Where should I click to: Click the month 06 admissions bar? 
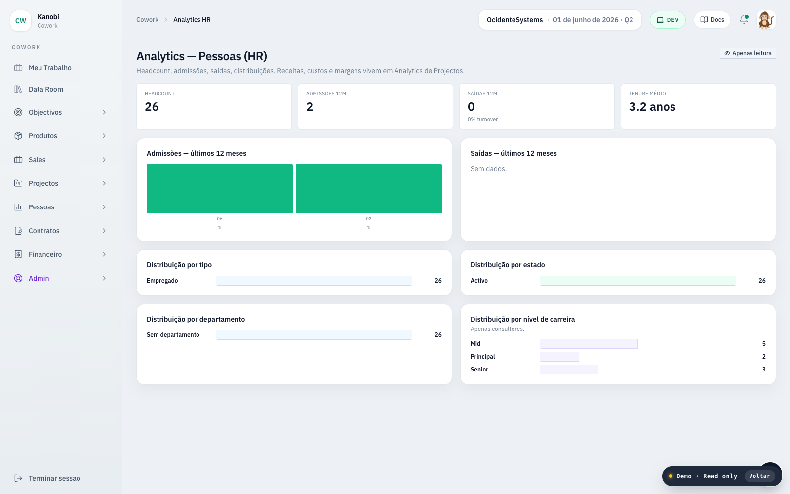pos(220,189)
